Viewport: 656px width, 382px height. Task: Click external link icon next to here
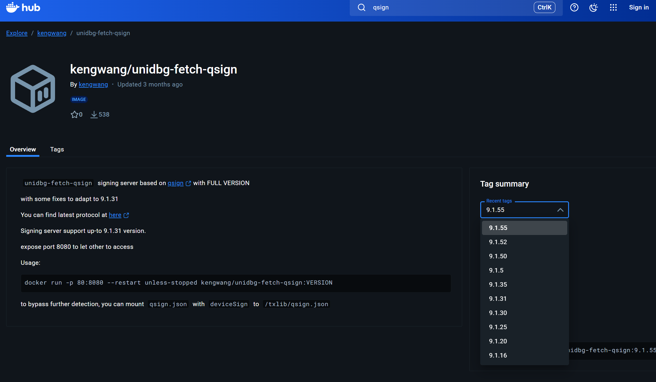(x=126, y=215)
